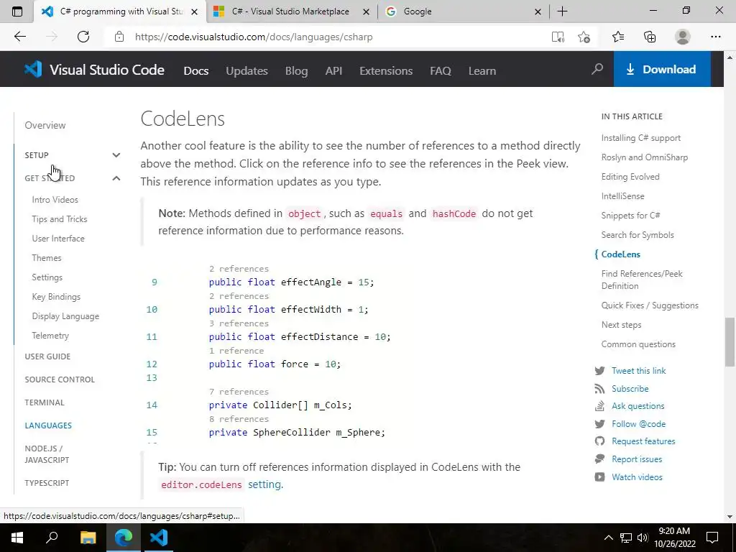
Task: Jump to Installing C# support section
Action: [640, 138]
